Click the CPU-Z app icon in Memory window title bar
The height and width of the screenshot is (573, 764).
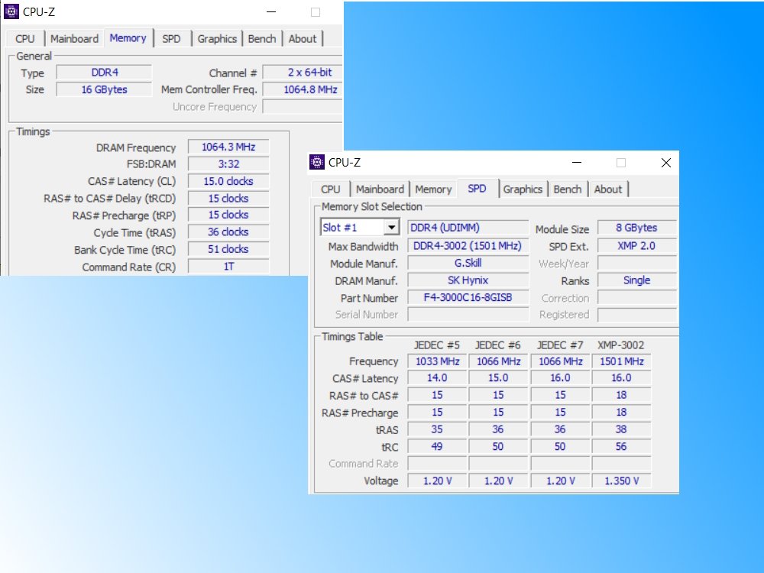[11, 11]
